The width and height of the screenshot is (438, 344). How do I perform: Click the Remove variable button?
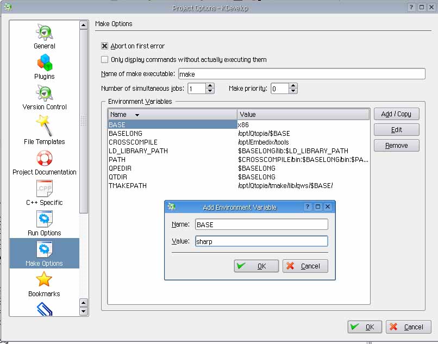click(396, 145)
